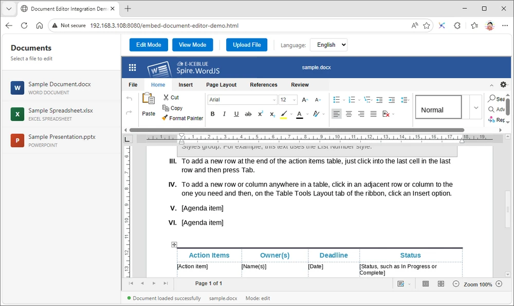Open the app launcher grid icon

[133, 67]
